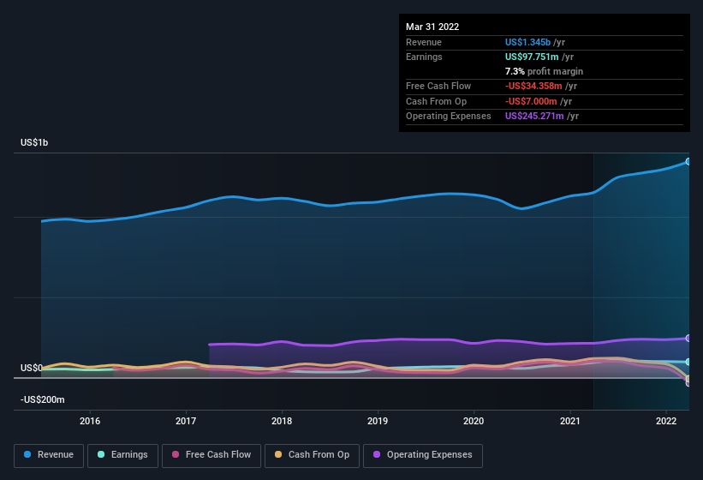This screenshot has width=703, height=480.
Task: Click the 2017 x-axis label
Action: pyautogui.click(x=186, y=421)
